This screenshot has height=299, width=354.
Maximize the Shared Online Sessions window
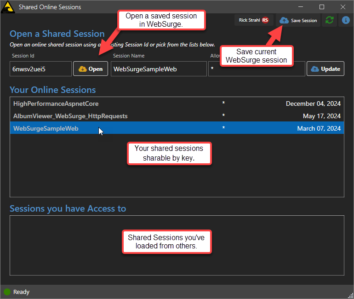322,7
